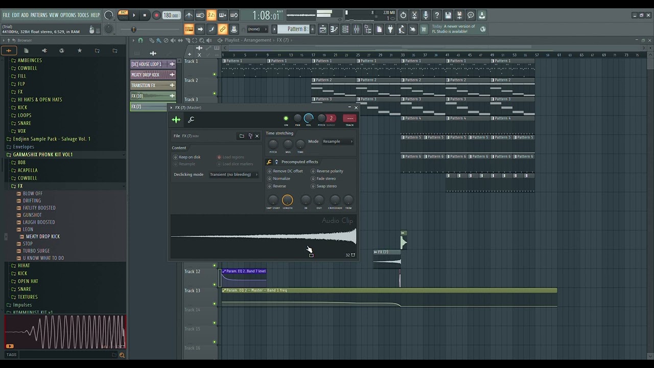The height and width of the screenshot is (368, 654).
Task: Open the time stretching Mode dropdown (Resample)
Action: pyautogui.click(x=338, y=142)
